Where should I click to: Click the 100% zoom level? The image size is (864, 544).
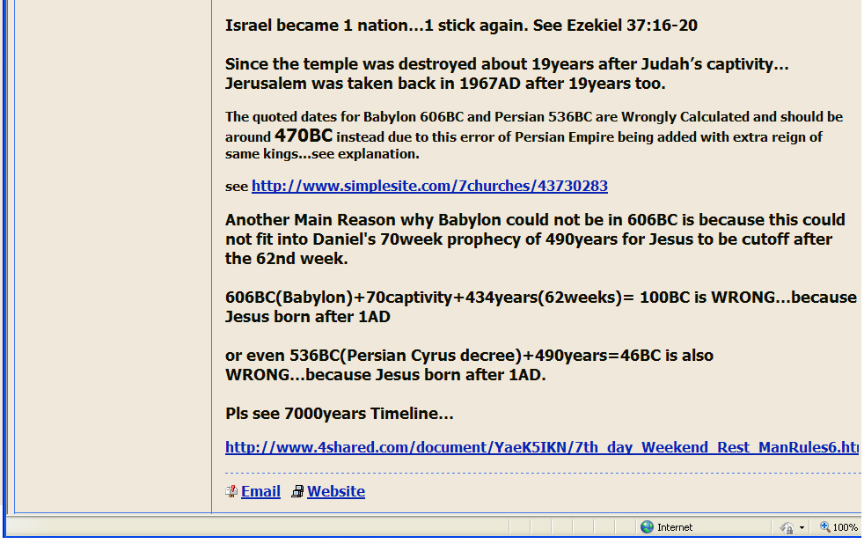point(845,527)
